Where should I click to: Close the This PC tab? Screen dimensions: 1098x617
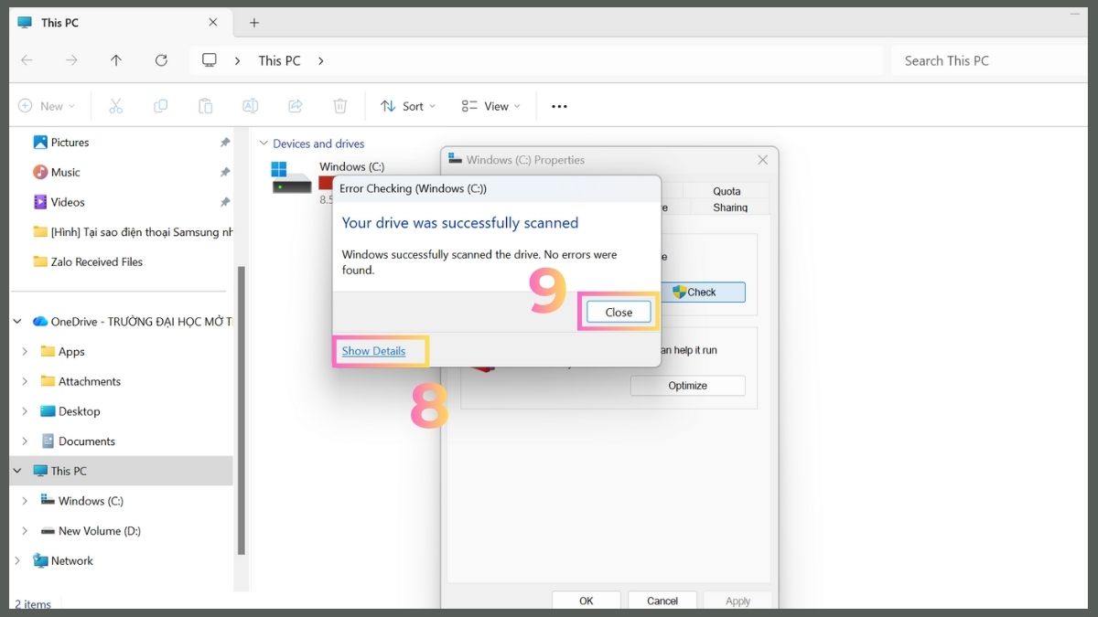[213, 23]
